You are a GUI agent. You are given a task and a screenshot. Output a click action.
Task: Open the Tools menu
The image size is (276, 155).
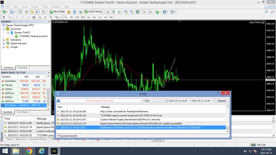point(45,7)
